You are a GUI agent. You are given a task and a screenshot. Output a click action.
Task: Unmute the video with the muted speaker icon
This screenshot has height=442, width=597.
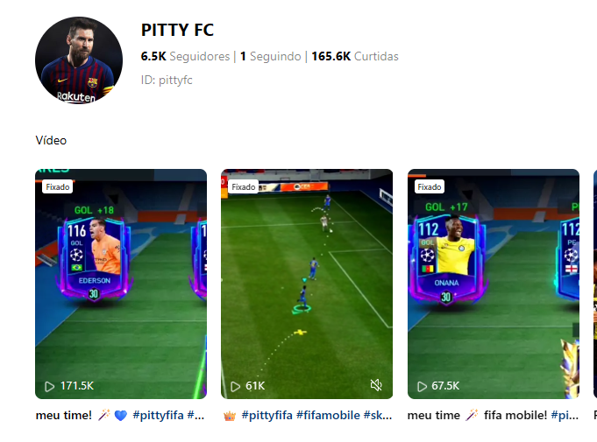[x=376, y=385]
